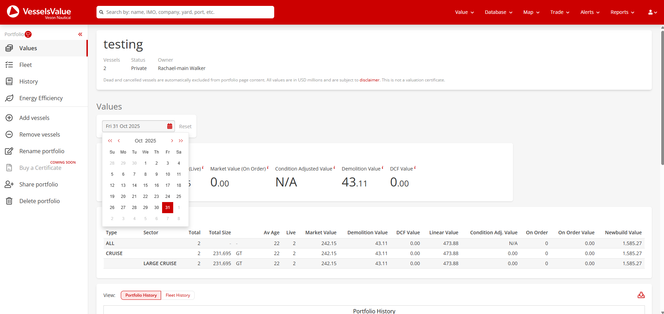Switch view to Fleet History
The width and height of the screenshot is (664, 314).
pos(178,295)
